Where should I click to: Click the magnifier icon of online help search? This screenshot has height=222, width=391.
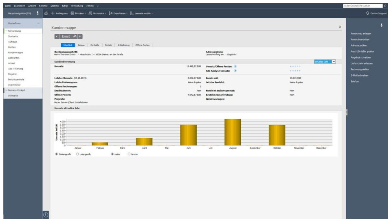coord(385,6)
